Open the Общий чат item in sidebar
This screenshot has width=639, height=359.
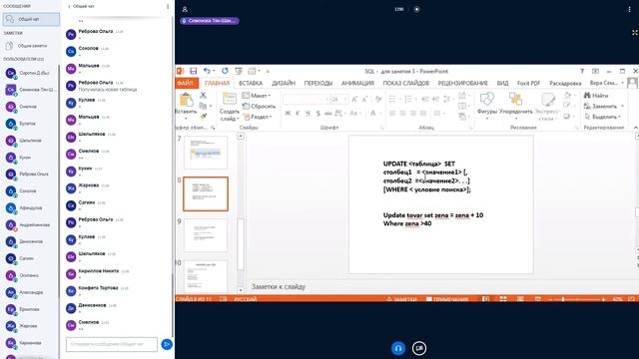pos(31,19)
